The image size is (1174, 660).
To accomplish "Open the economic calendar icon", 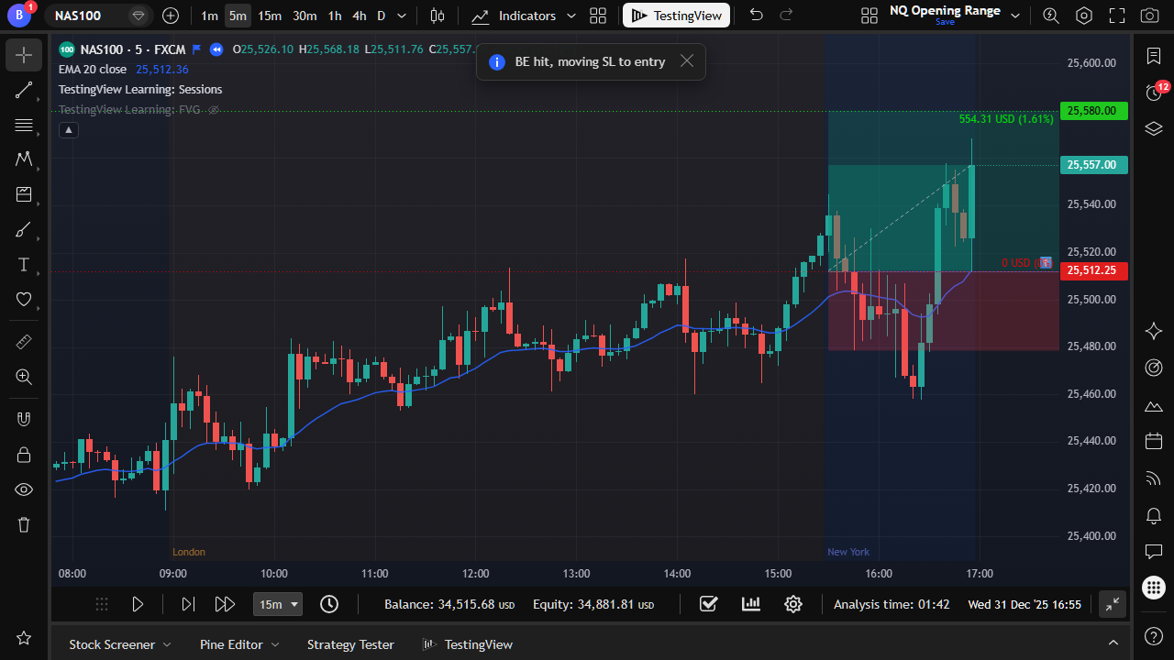I will tap(1154, 441).
